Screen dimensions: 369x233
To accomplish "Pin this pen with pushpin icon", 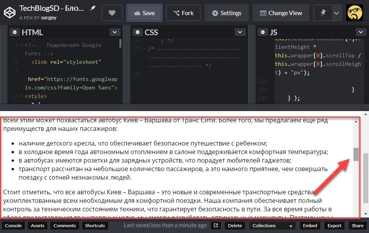I will pos(323,13).
